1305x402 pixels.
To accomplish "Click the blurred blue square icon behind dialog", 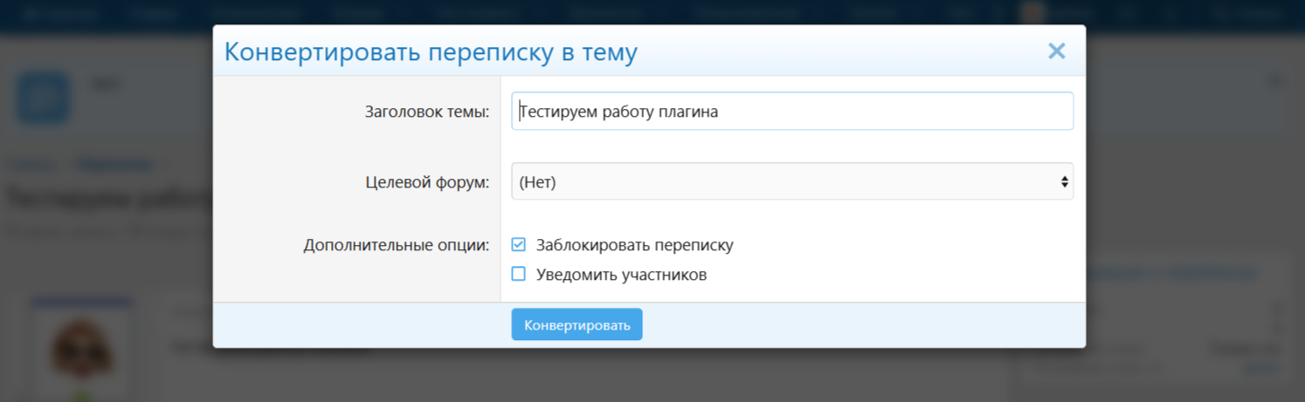I will [44, 98].
